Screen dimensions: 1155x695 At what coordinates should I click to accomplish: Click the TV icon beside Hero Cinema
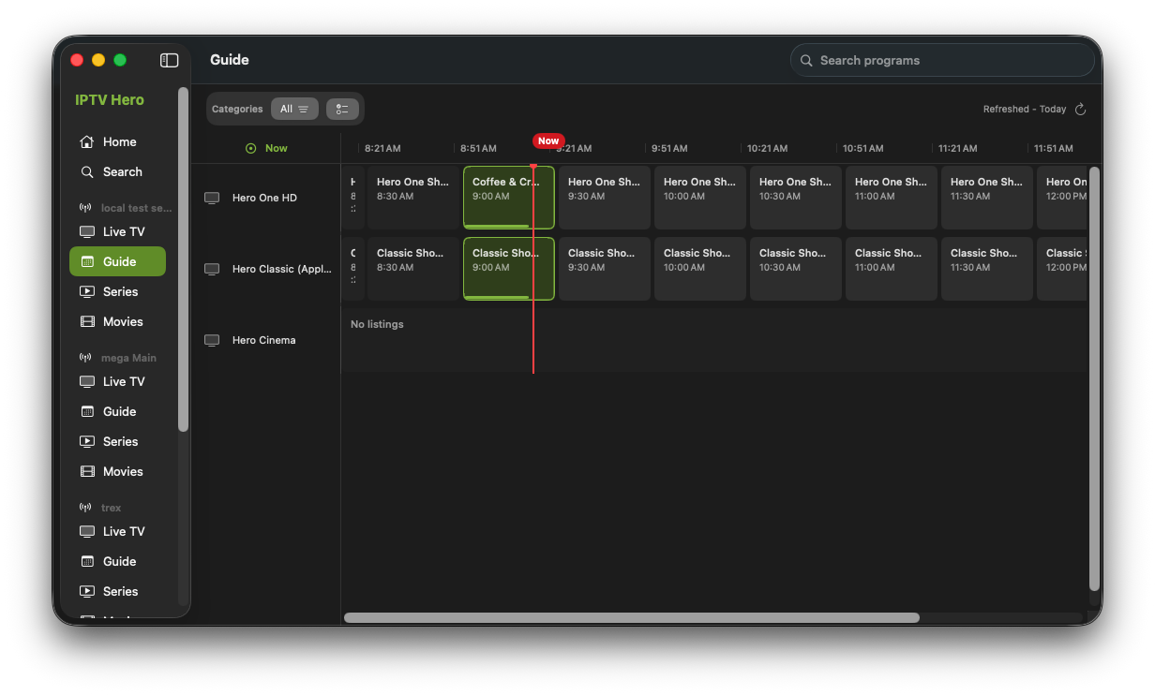pos(212,340)
